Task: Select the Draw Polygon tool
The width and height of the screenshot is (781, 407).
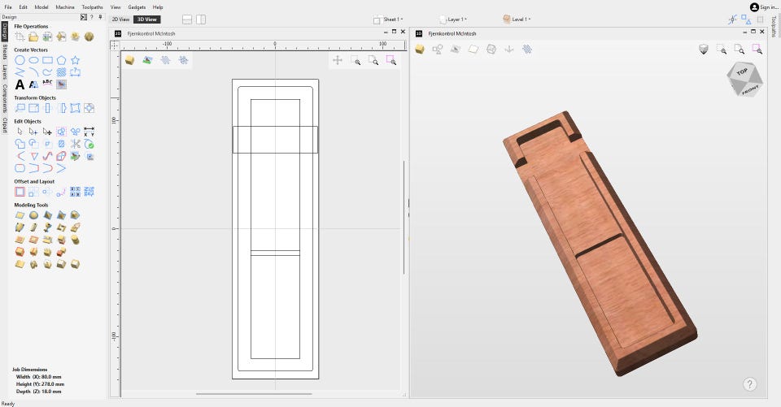Action: tap(61, 60)
